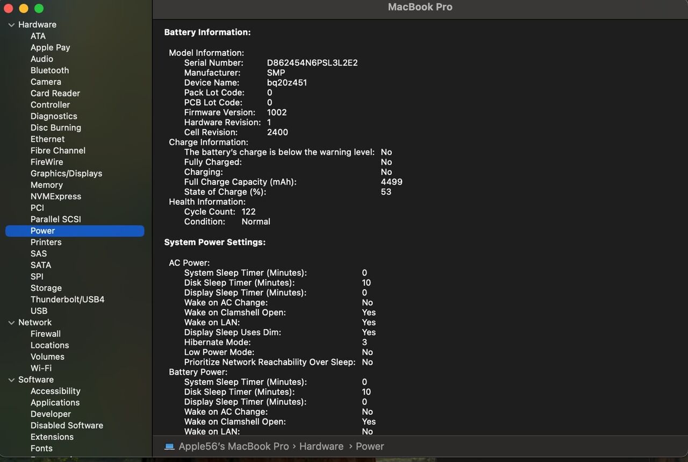The height and width of the screenshot is (462, 688).
Task: Click the Condition value Normal
Action: [x=256, y=222]
